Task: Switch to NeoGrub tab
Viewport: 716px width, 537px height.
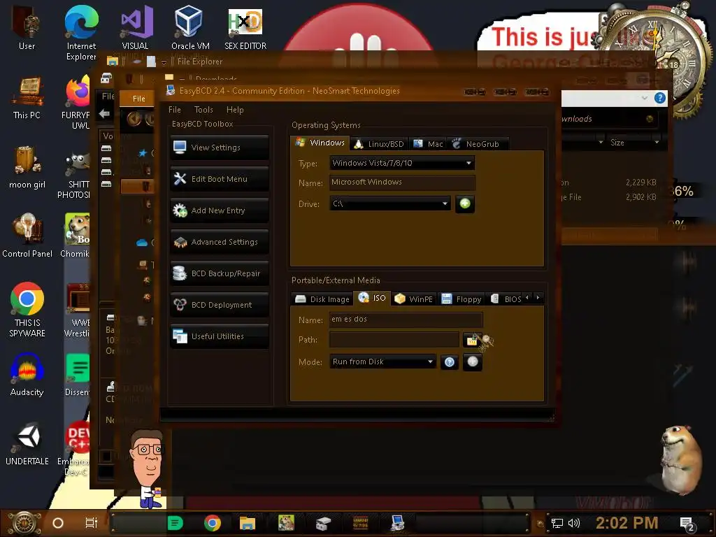Action: click(478, 144)
